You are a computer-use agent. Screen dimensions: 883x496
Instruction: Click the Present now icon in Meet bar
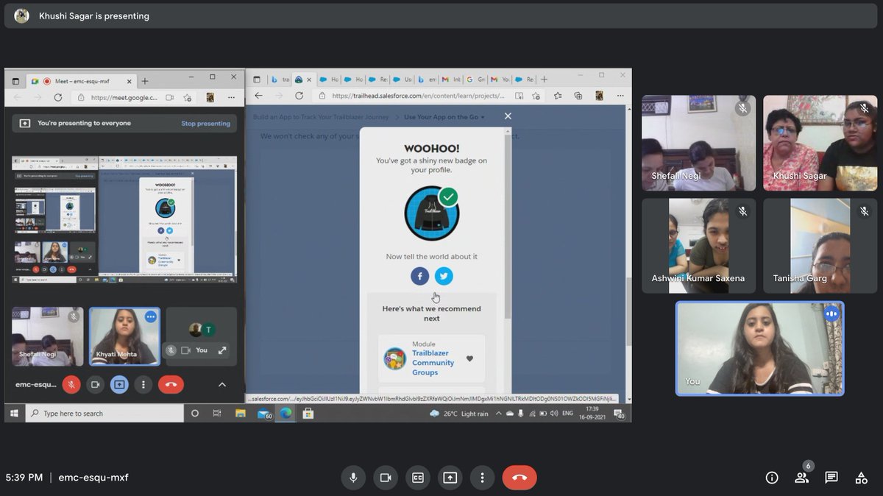click(450, 478)
